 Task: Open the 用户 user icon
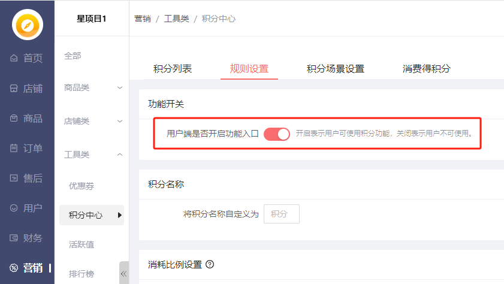click(x=14, y=208)
